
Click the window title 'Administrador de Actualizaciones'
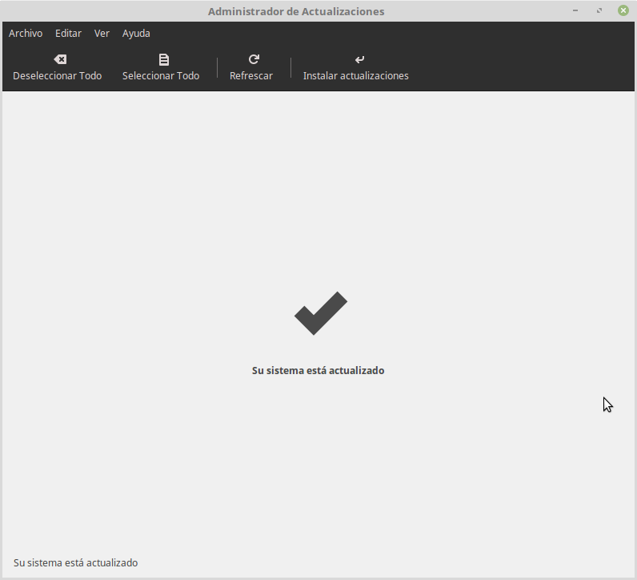coord(296,11)
